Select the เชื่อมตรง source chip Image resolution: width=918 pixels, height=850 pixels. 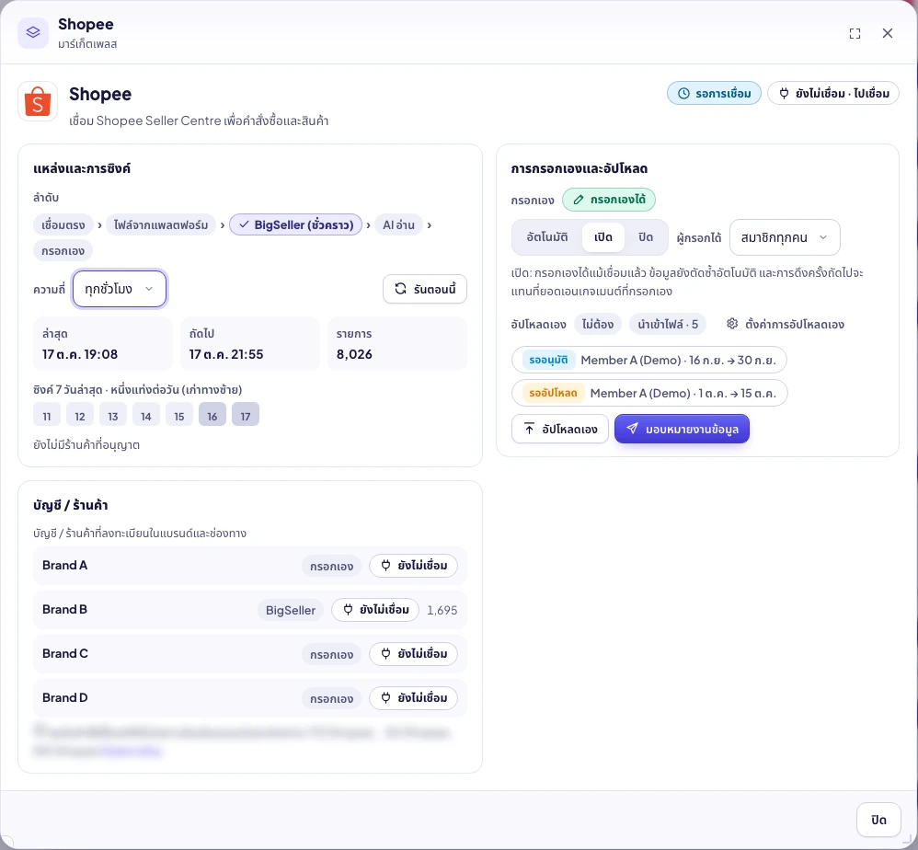[63, 224]
